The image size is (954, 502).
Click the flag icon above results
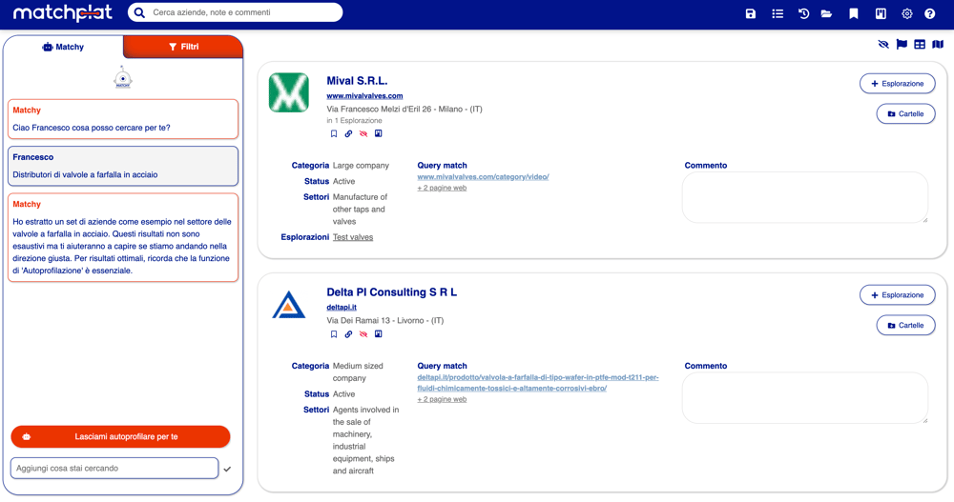point(902,45)
